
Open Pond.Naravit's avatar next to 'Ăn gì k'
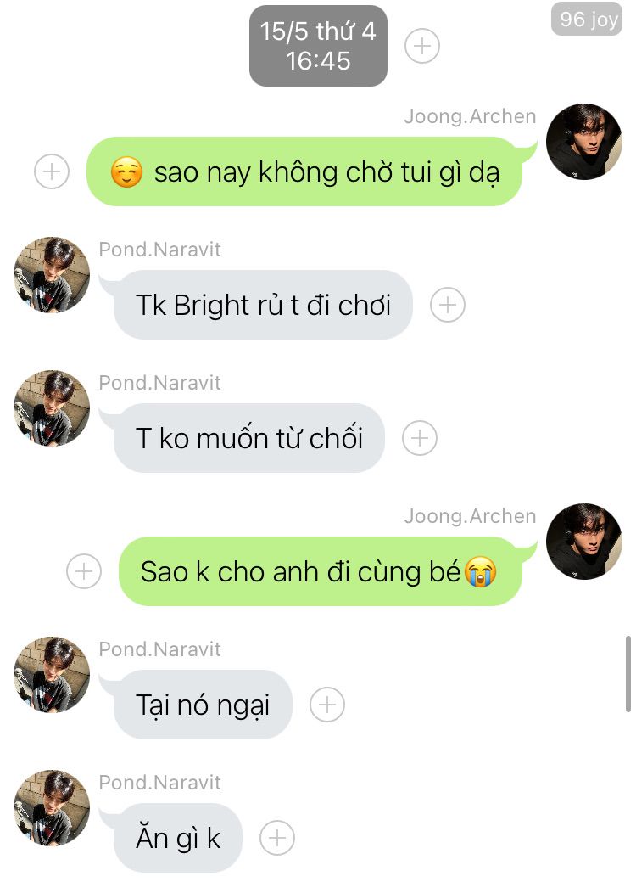point(52,808)
